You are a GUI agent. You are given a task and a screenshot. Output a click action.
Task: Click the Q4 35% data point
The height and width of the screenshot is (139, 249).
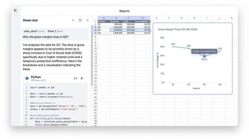click(x=220, y=51)
